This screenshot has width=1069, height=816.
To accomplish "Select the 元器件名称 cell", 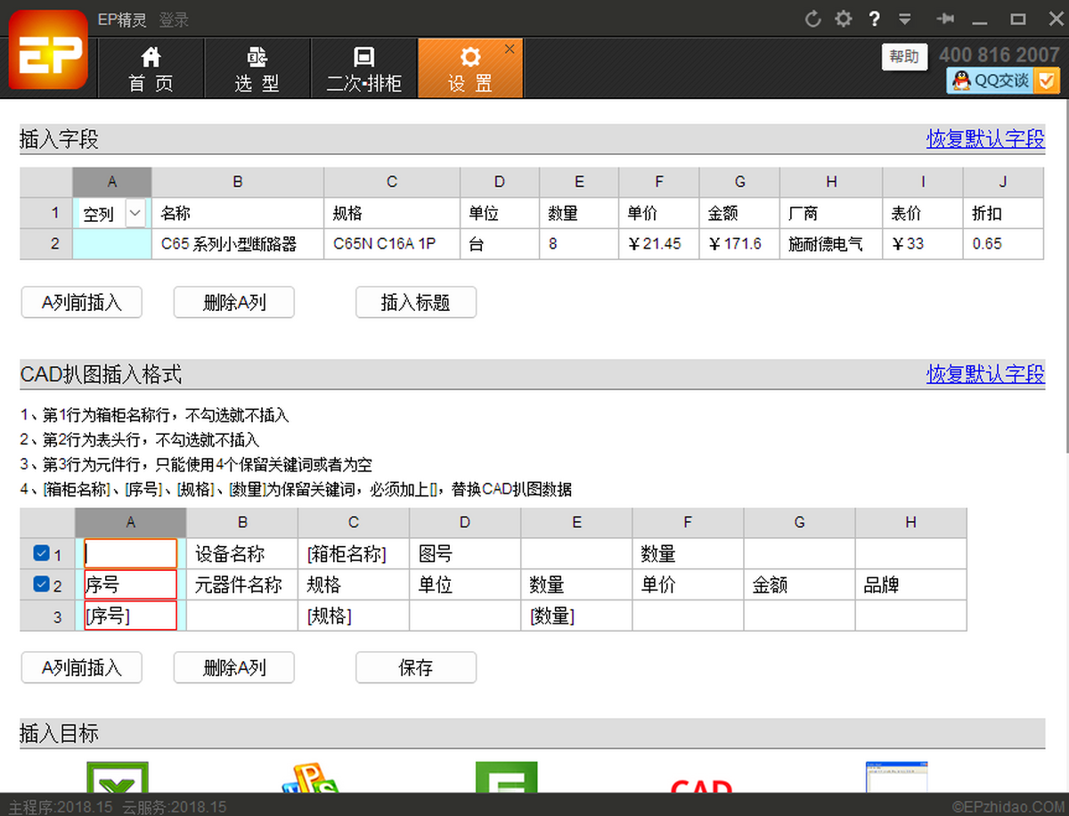I will pos(242,584).
